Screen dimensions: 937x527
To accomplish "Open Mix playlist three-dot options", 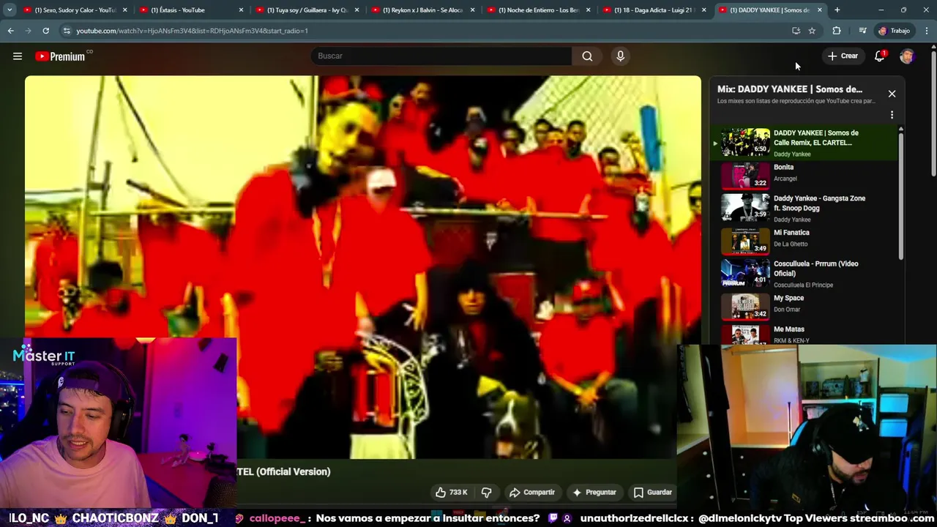I will (x=892, y=115).
